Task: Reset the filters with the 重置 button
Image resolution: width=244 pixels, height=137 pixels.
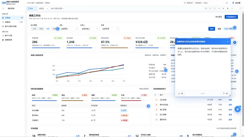Action: pos(219,29)
